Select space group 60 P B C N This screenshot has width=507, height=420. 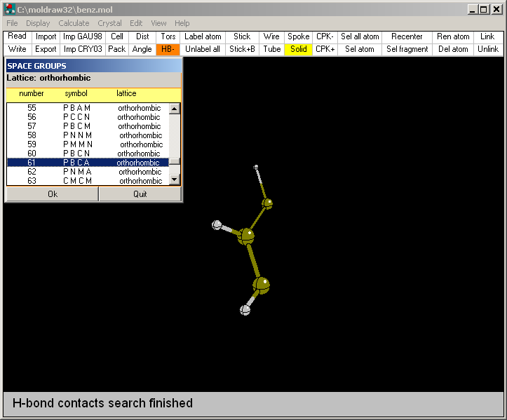pyautogui.click(x=88, y=154)
